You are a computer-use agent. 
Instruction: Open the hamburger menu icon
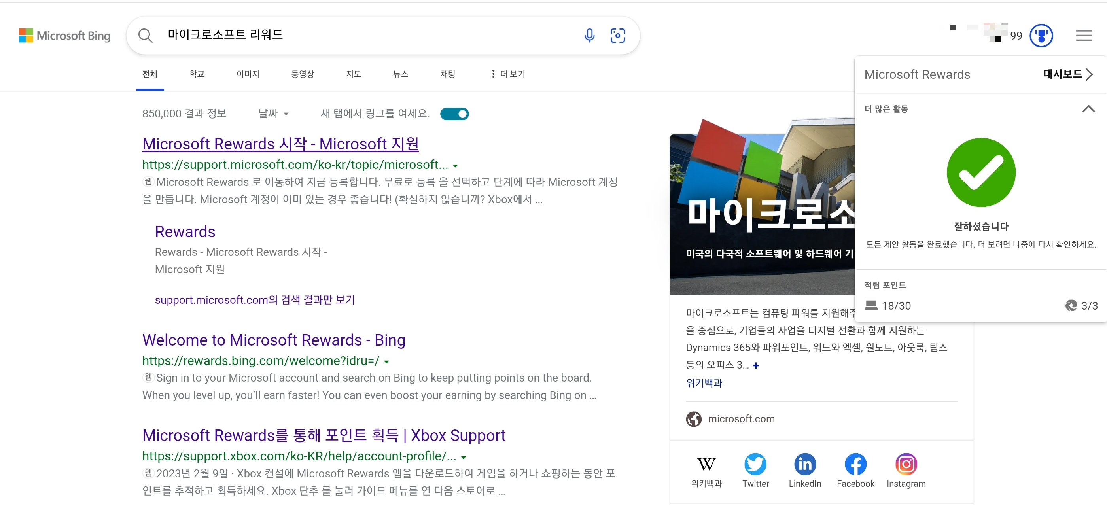(1083, 35)
